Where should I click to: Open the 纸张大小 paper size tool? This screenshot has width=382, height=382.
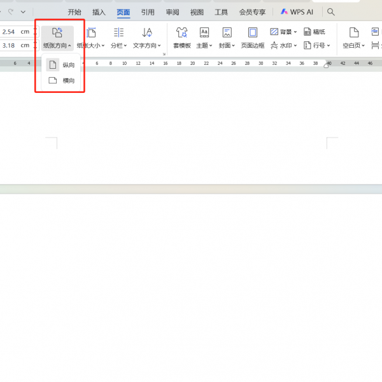tap(92, 33)
